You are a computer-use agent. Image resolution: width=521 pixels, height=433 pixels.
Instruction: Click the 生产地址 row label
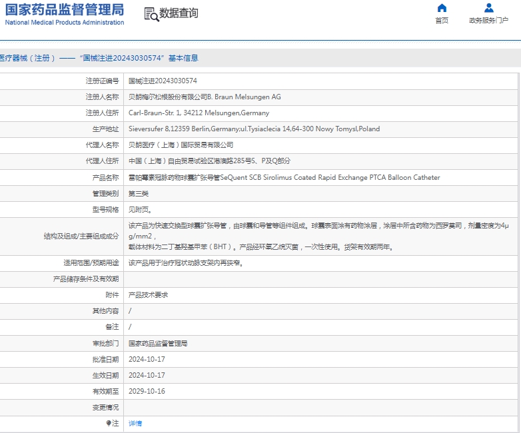click(106, 129)
